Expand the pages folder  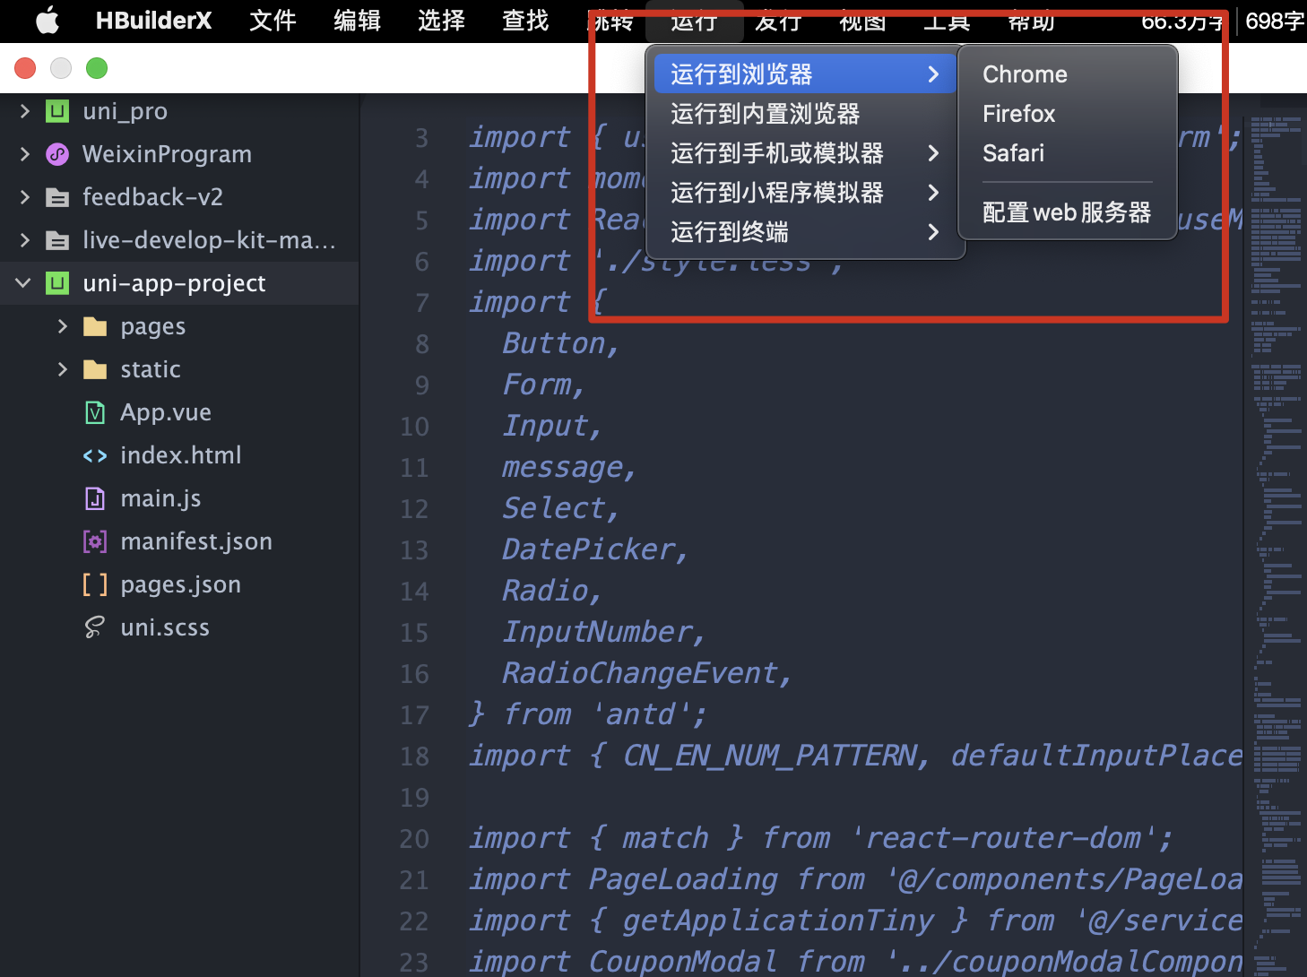[62, 326]
